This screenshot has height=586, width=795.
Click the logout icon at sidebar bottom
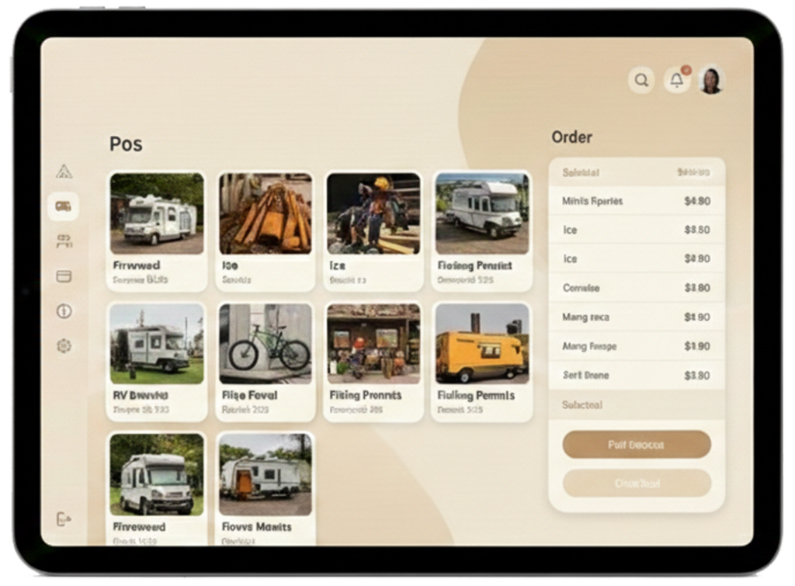click(64, 519)
